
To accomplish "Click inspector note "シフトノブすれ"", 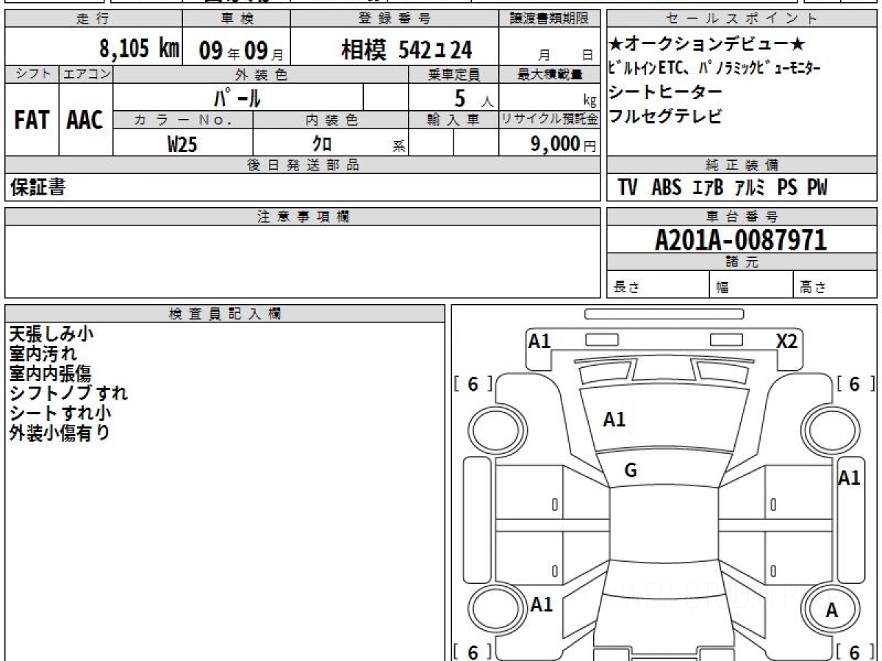I will pos(68,393).
